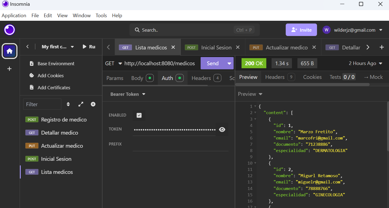Click the Insomnia logo below the menu bar
This screenshot has width=389, height=208.
10,30
